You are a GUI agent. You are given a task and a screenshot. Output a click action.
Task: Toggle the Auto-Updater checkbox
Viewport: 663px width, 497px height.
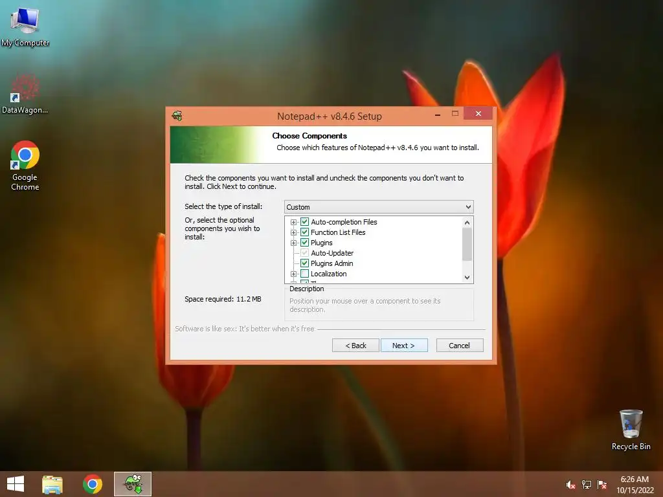(304, 253)
